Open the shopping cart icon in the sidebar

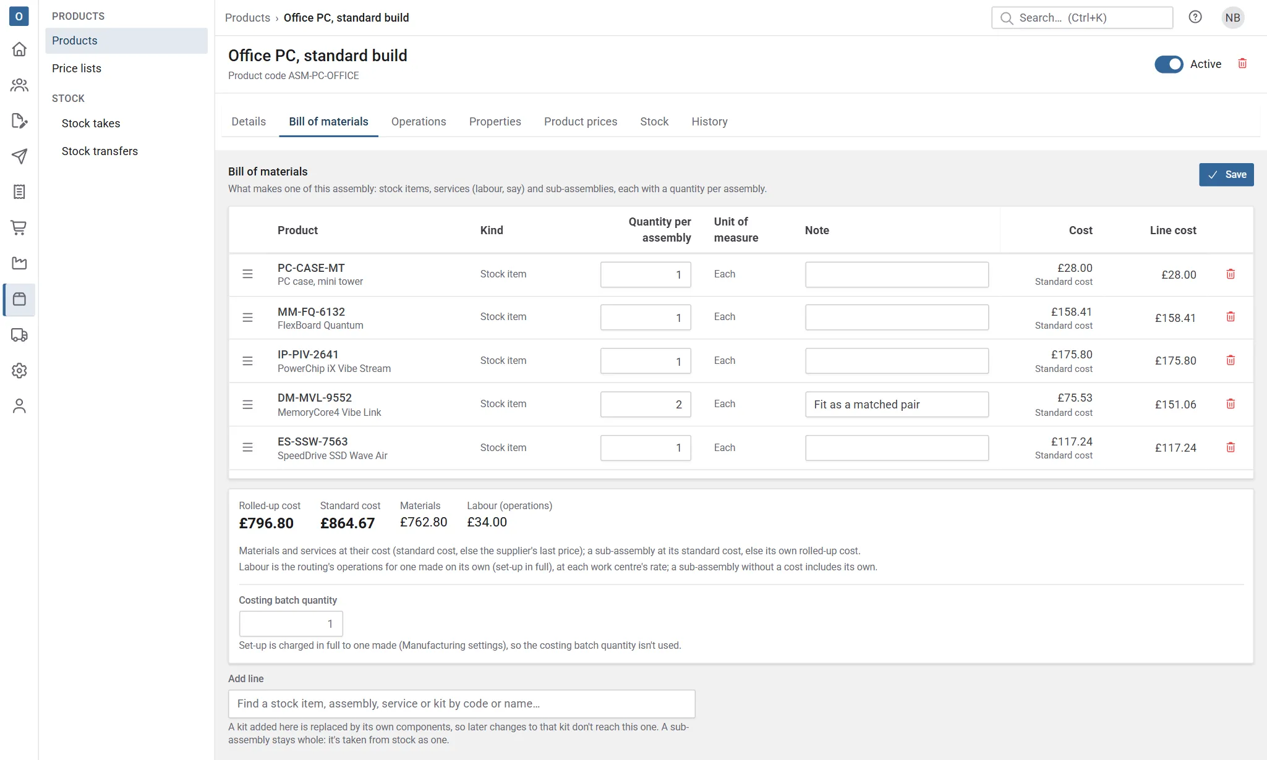(19, 228)
